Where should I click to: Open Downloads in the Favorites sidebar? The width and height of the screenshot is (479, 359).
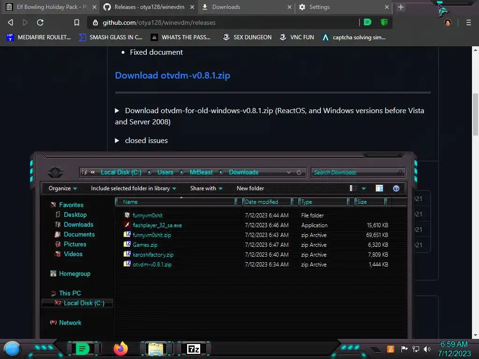click(x=79, y=224)
